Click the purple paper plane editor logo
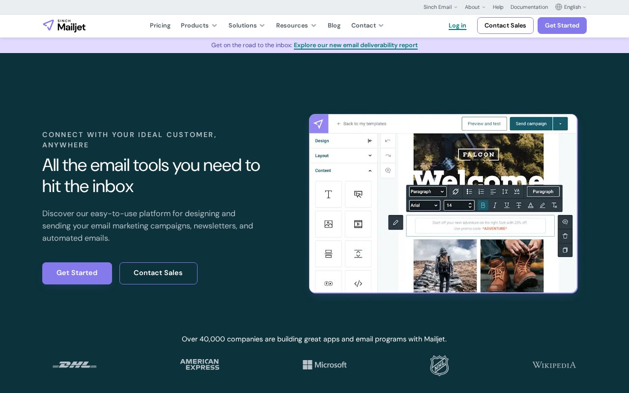This screenshot has height=393, width=629. 318,124
